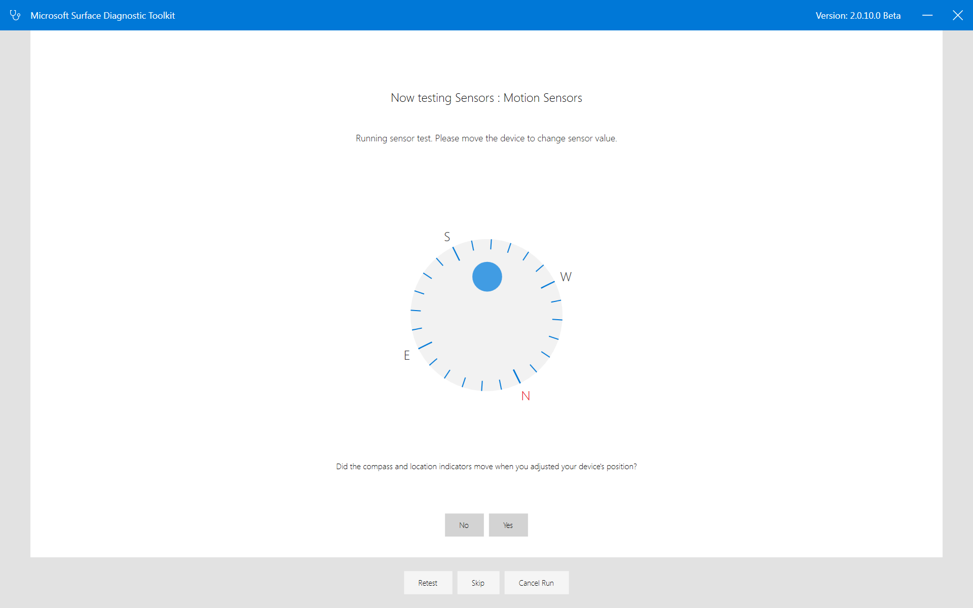Close the Diagnostic Toolkit window
Image resolution: width=973 pixels, height=608 pixels.
[x=958, y=15]
